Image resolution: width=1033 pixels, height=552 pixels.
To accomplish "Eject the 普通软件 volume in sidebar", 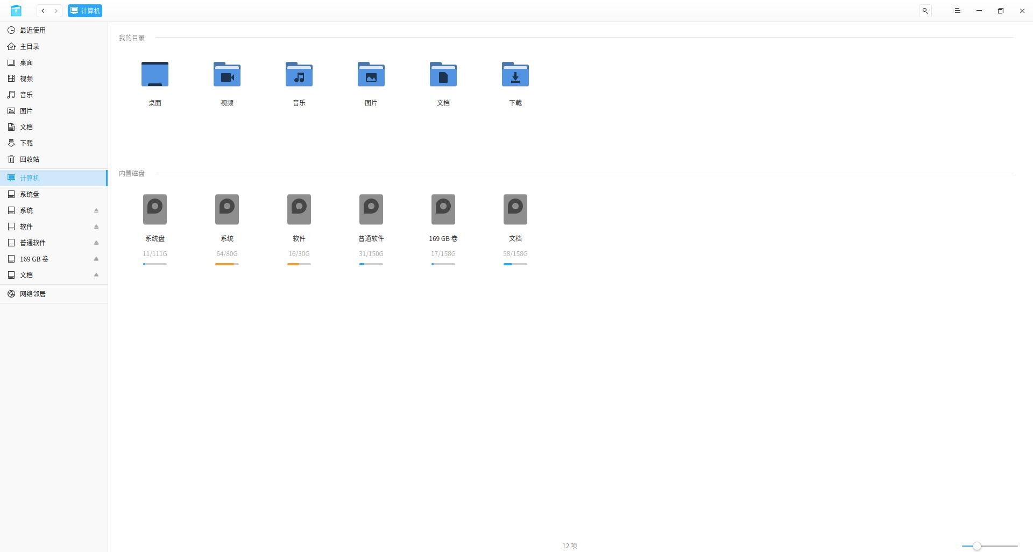I will coord(96,243).
